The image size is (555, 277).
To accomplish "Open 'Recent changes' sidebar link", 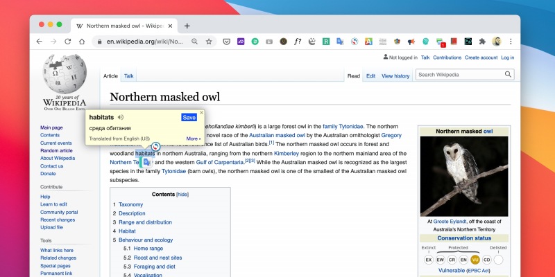I will click(x=58, y=220).
